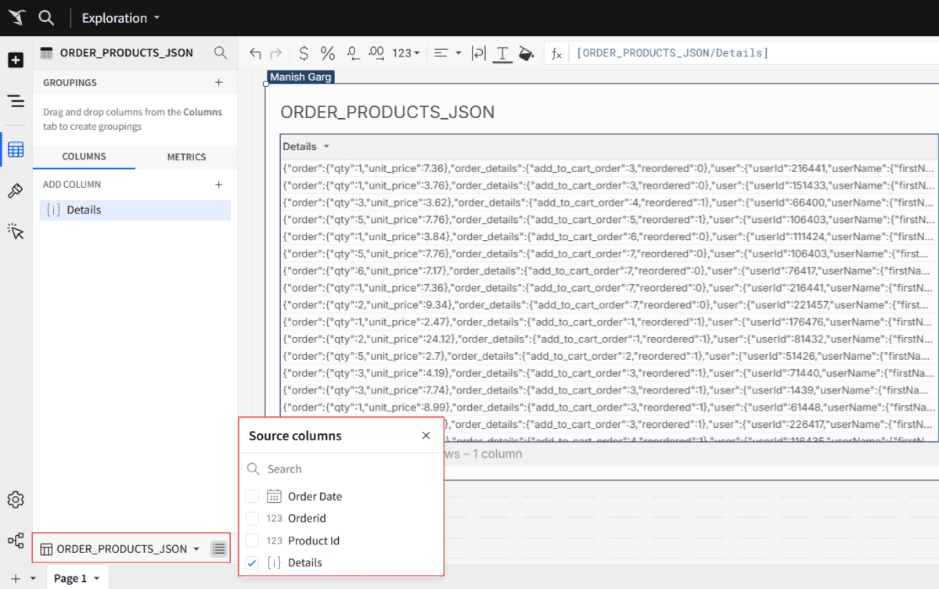Decrease decimal places in the toolbar

[352, 52]
